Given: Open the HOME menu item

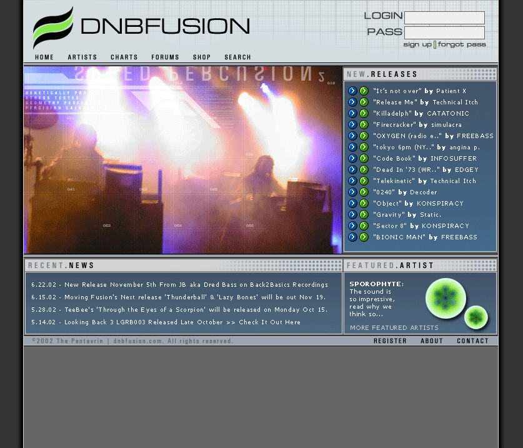Looking at the screenshot, I should click(44, 57).
